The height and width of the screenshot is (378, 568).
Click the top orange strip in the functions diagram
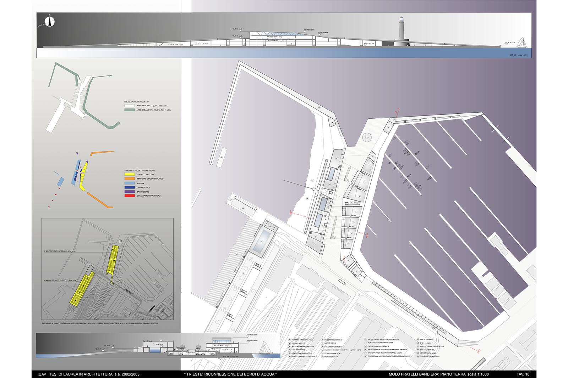click(x=102, y=153)
